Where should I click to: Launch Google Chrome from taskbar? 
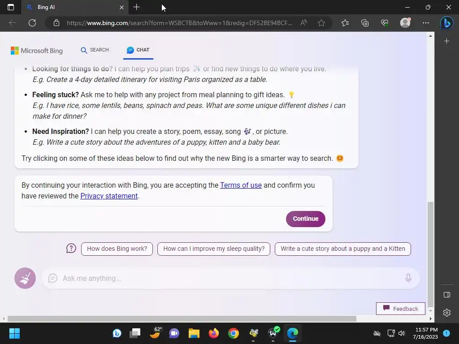click(234, 333)
